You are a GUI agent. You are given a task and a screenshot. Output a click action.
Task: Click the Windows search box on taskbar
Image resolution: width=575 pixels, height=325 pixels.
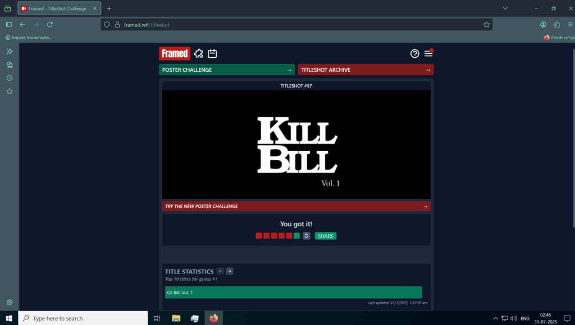point(83,318)
